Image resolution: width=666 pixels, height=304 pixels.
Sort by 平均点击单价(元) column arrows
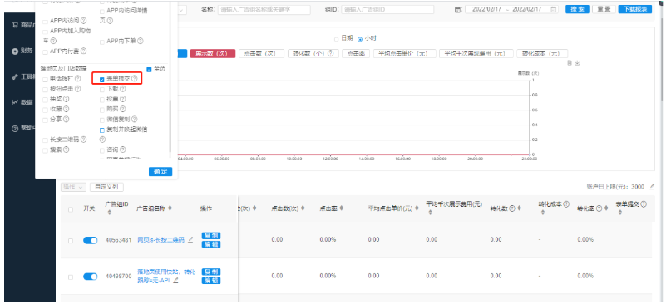pyautogui.click(x=417, y=208)
